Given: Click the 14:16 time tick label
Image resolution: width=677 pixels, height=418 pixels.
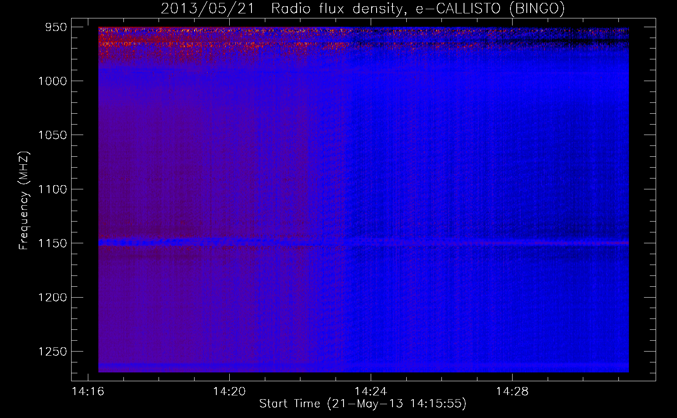Looking at the screenshot, I should (x=88, y=392).
